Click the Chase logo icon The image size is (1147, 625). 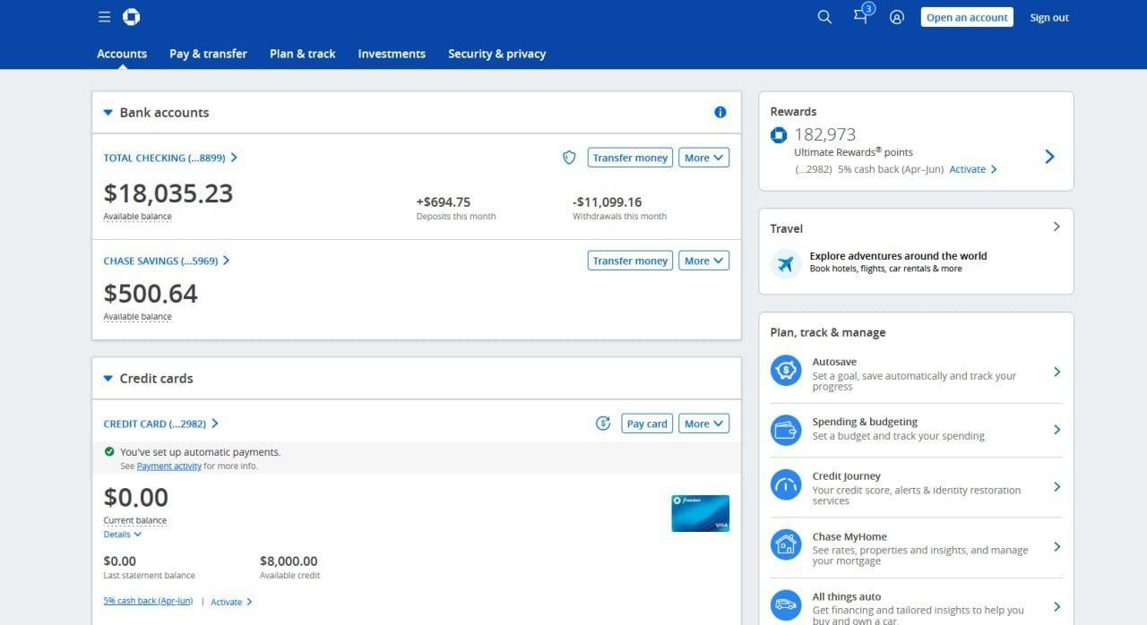[131, 17]
